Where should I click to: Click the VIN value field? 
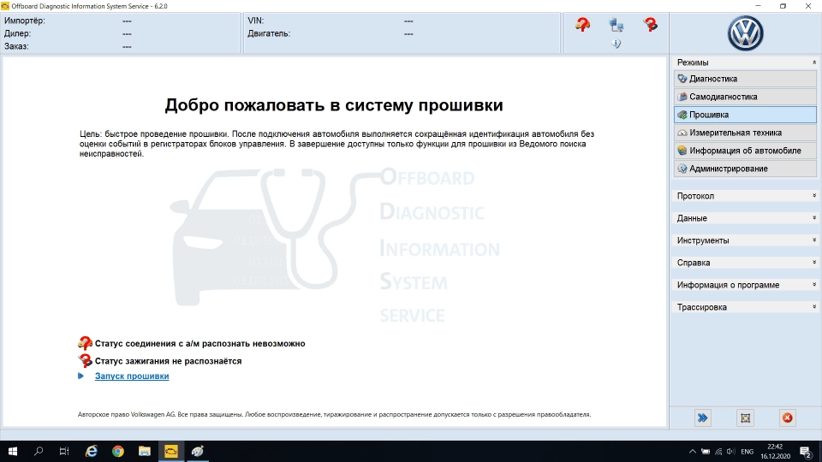[408, 21]
